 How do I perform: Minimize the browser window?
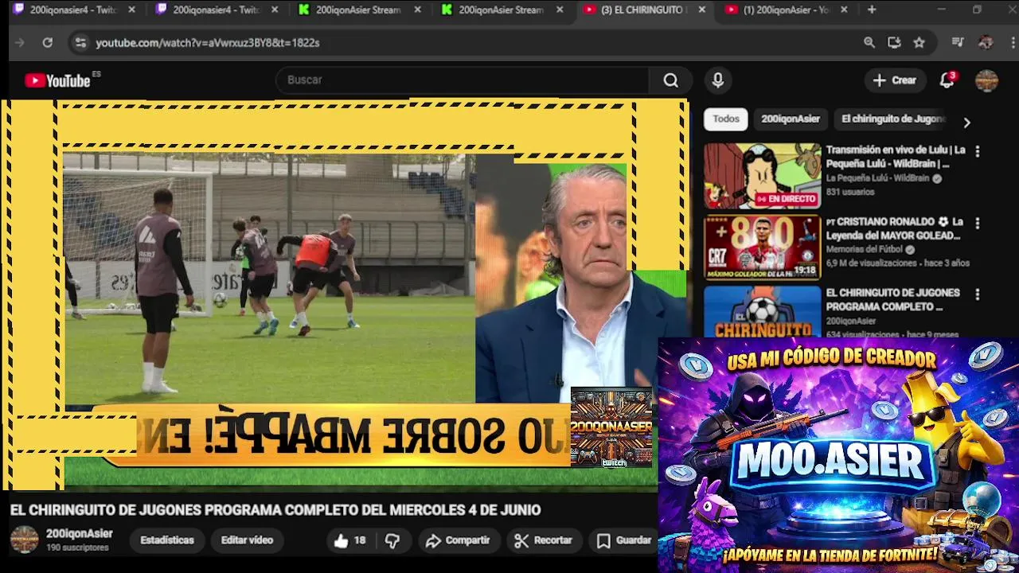click(x=942, y=10)
